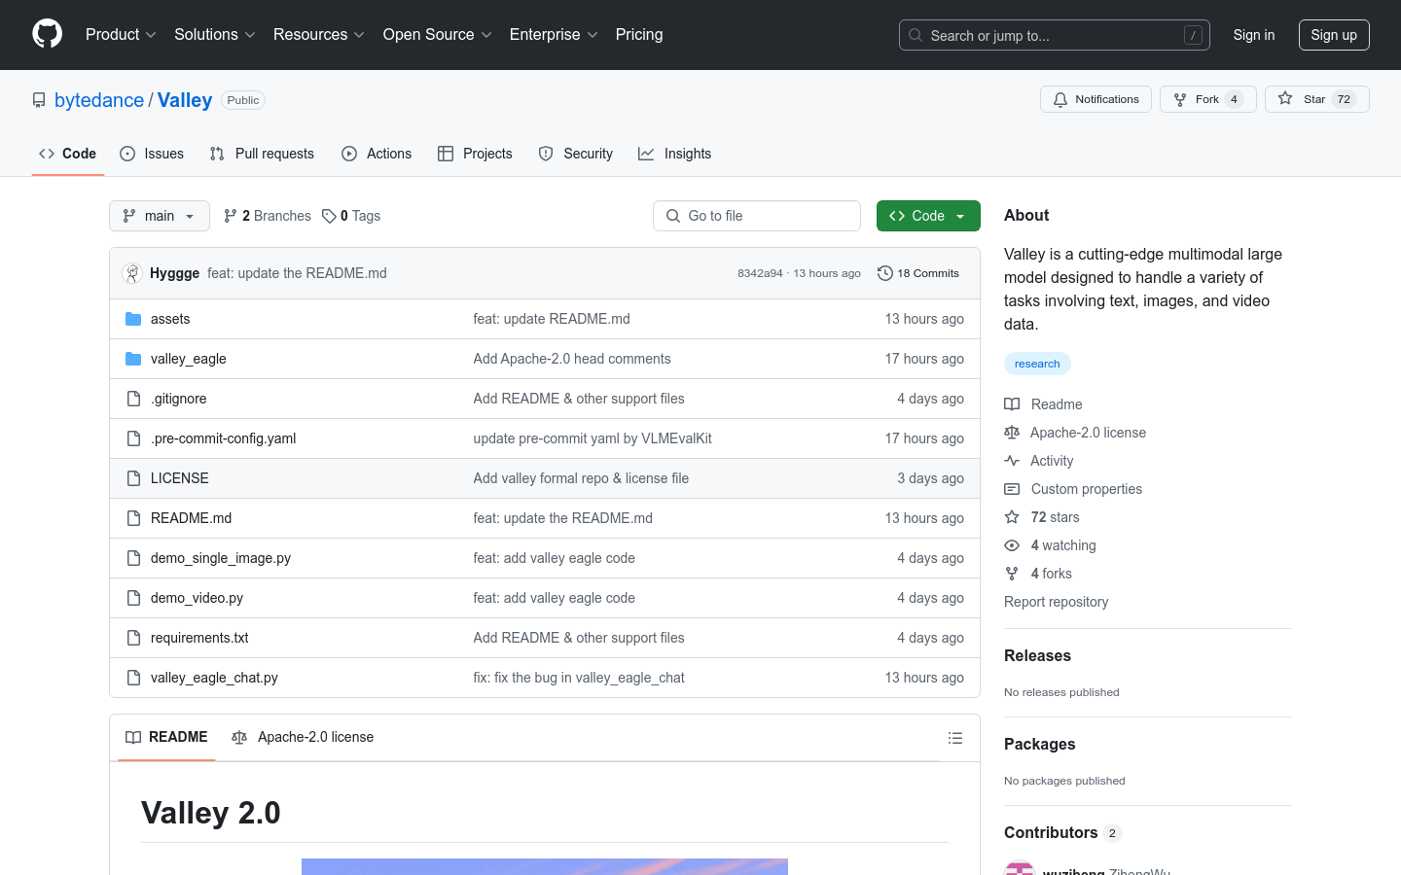
Task: Click the Report repository link
Action: click(1056, 602)
